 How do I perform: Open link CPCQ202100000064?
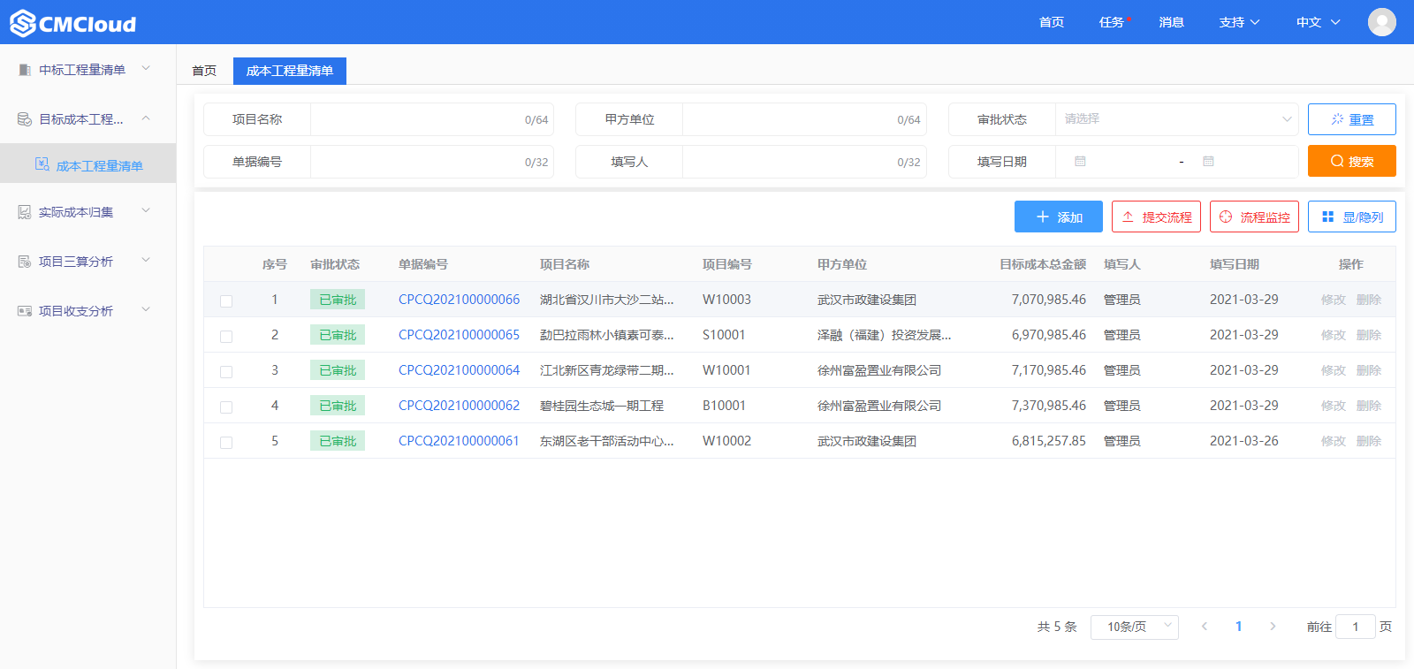coord(459,370)
